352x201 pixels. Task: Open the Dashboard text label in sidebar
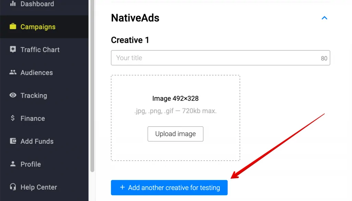[x=37, y=4]
